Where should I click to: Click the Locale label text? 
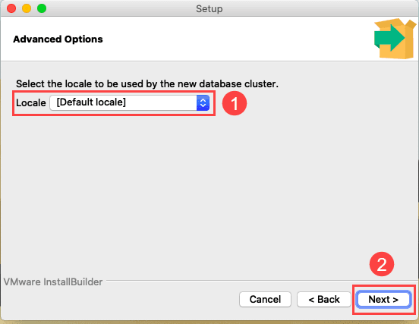(x=31, y=103)
